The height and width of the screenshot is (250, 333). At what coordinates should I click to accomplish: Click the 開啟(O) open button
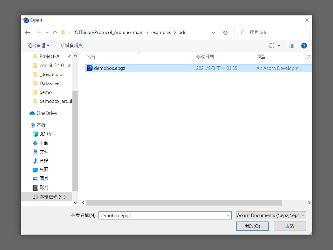click(x=252, y=226)
